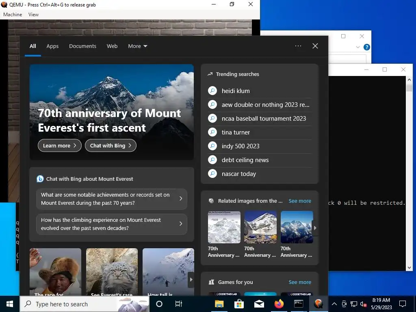Open the Meet Now tray icon
The height and width of the screenshot is (312, 416).
coord(344,304)
